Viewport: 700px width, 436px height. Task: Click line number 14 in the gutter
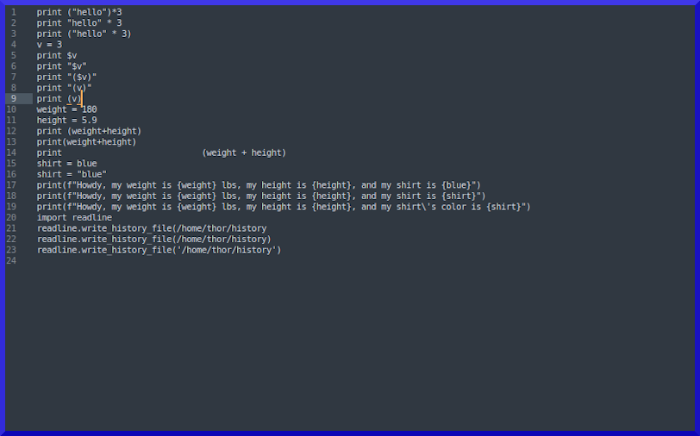point(11,153)
